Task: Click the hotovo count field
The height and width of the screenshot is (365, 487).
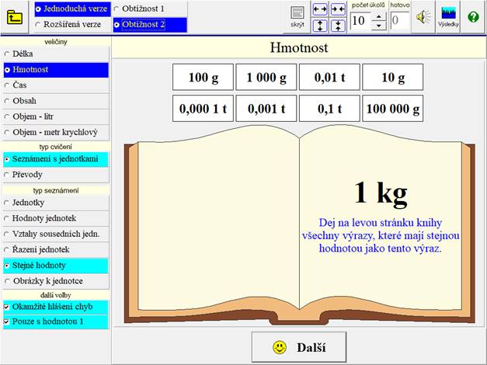Action: [x=399, y=20]
